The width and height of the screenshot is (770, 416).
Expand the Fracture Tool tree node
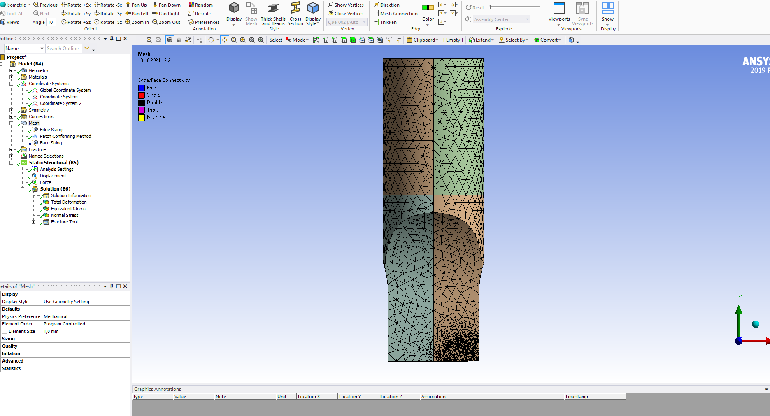pos(34,222)
